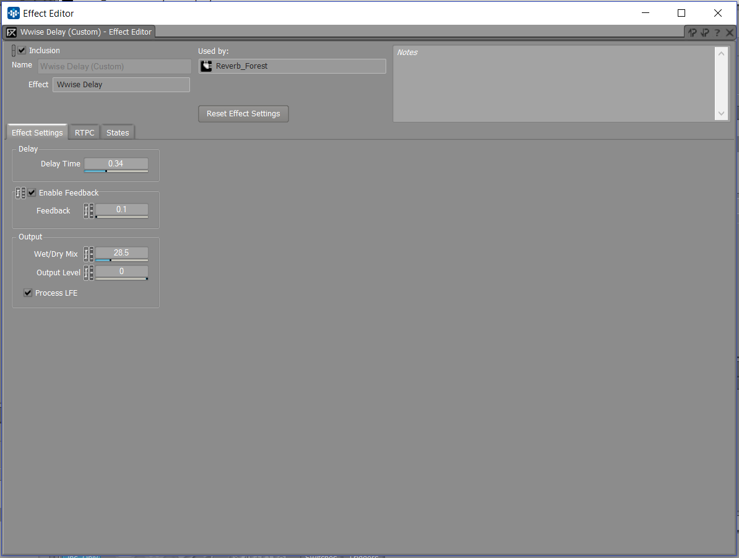Image resolution: width=739 pixels, height=558 pixels.
Task: Click the Output Level label
Action: point(58,273)
